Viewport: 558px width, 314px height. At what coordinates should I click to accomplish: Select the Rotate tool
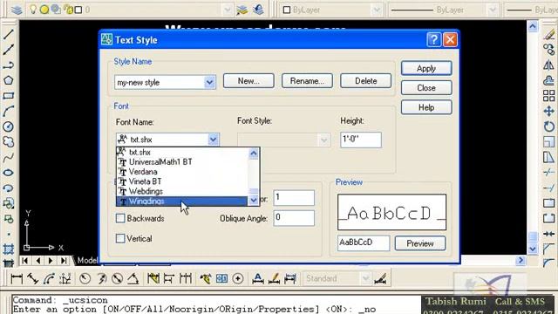(x=548, y=126)
